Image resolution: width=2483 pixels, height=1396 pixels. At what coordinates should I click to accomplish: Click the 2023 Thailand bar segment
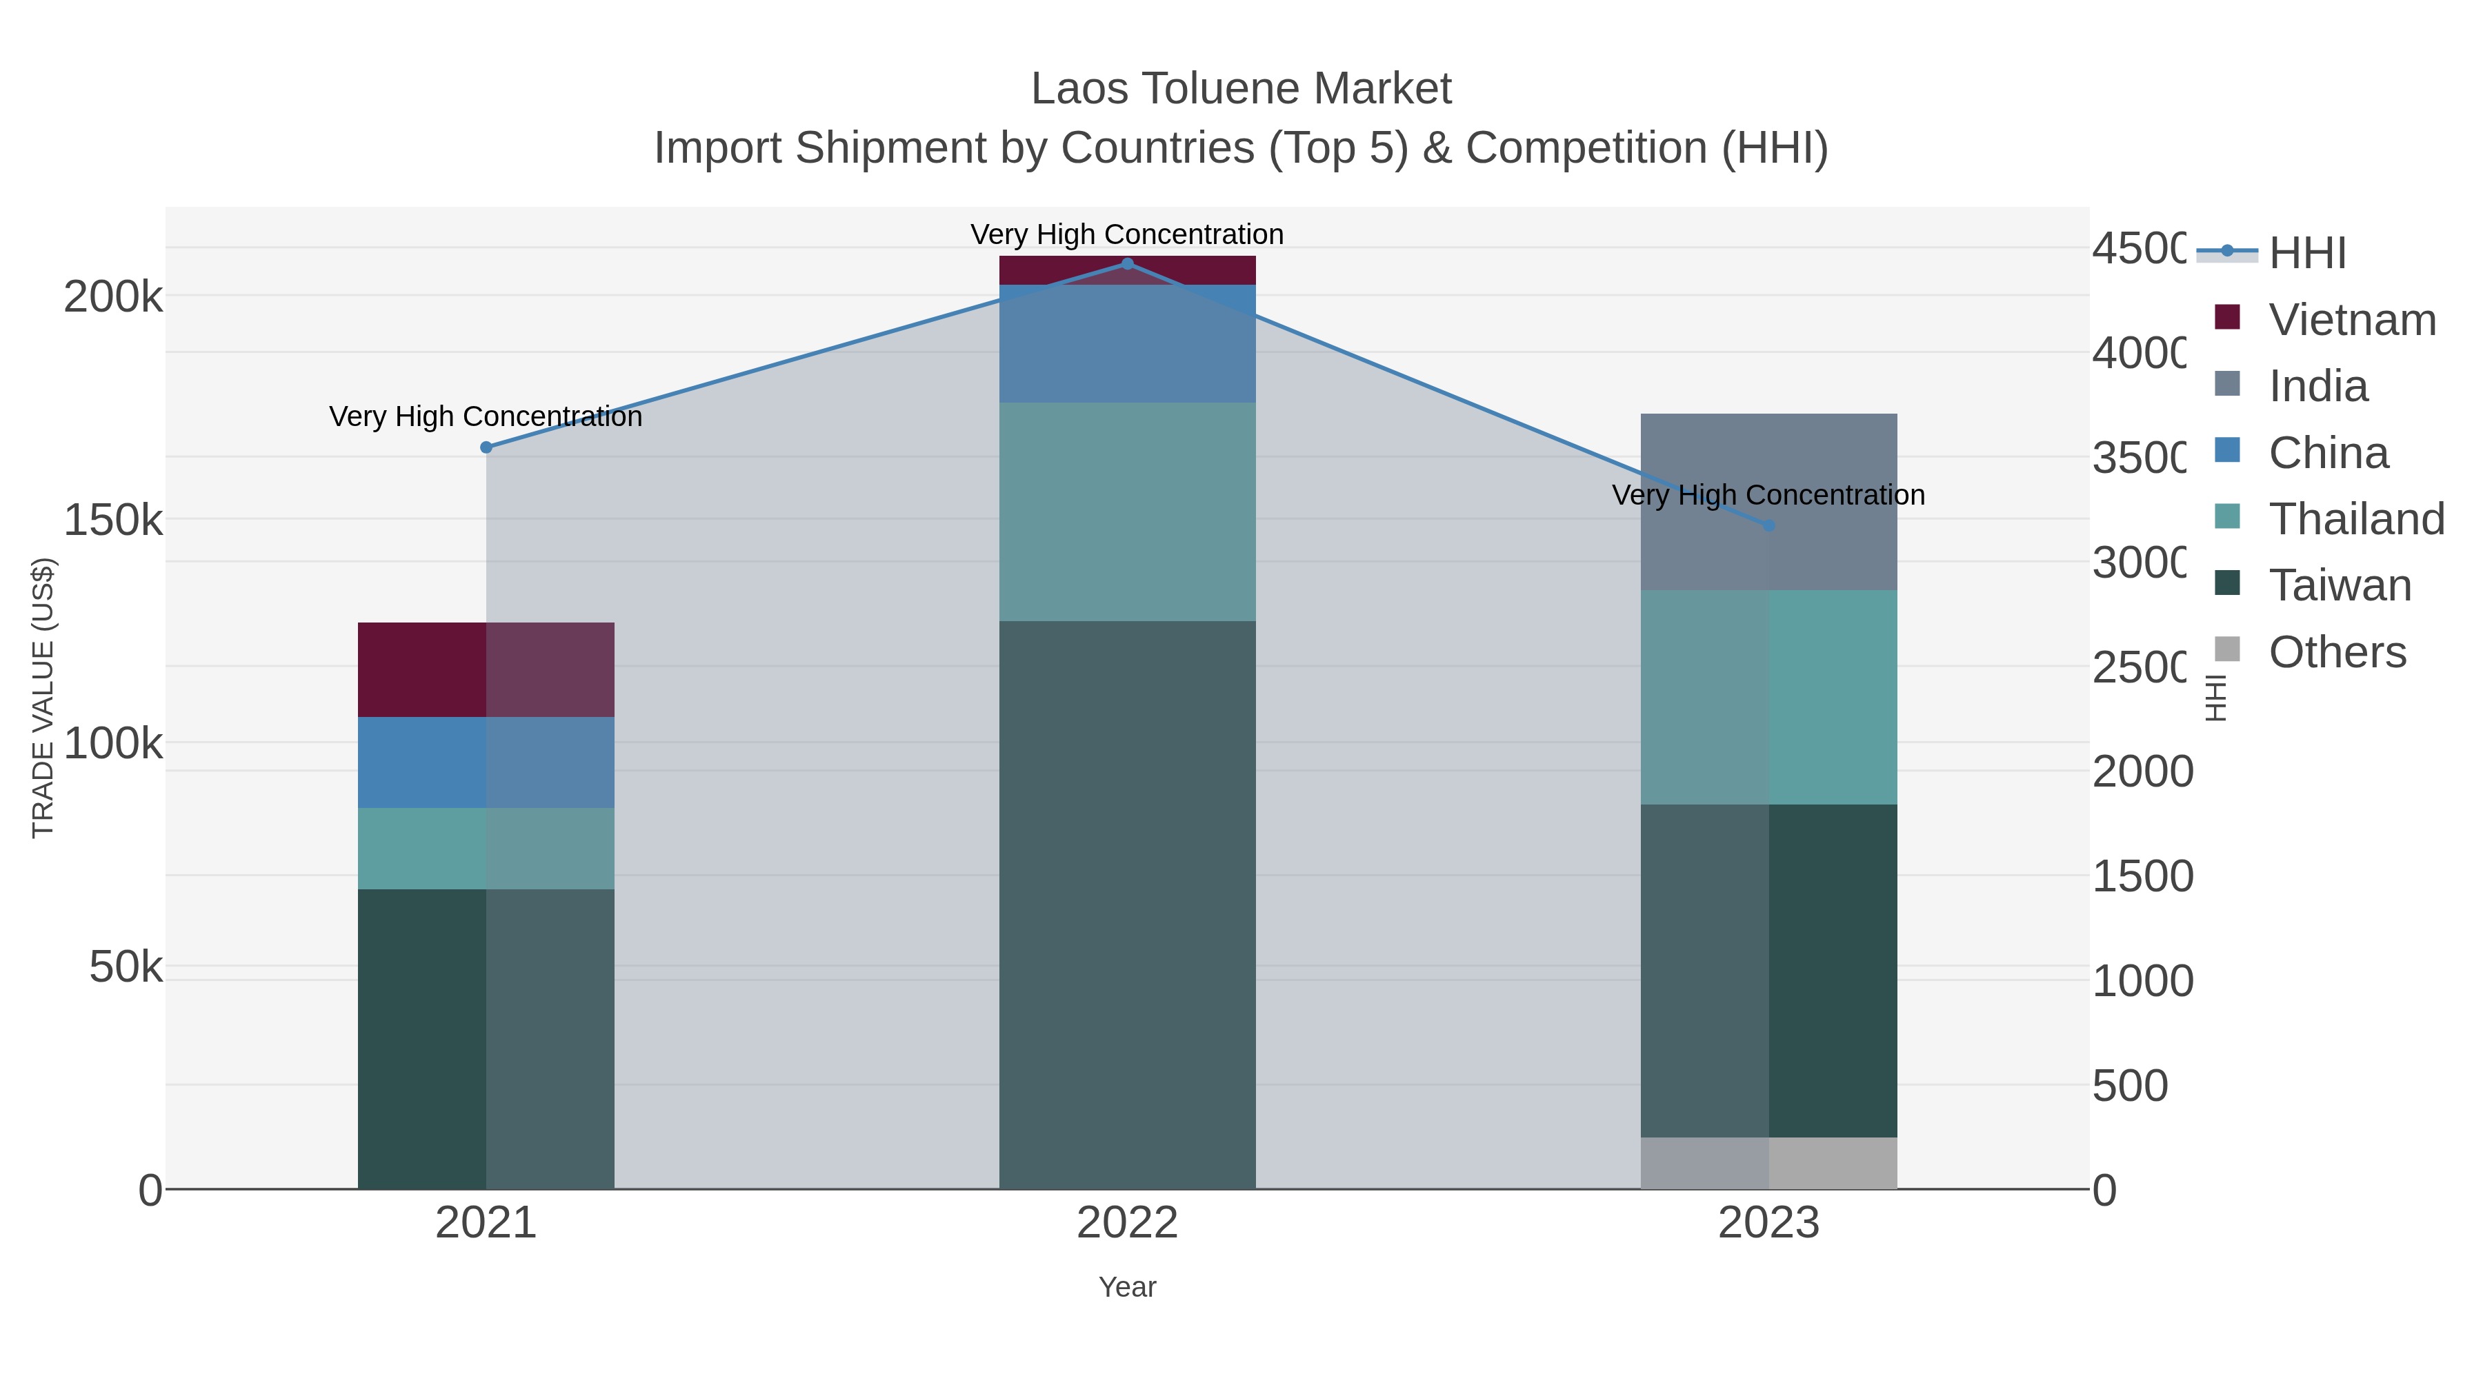[x=1768, y=698]
